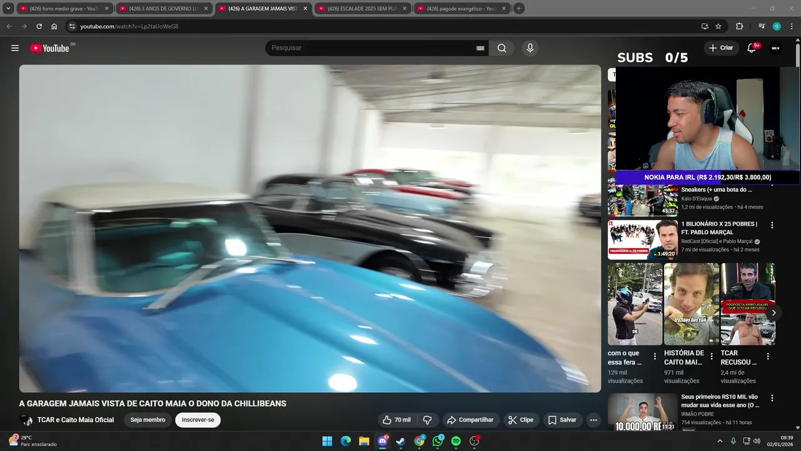Open Spotify from the taskbar
Image resolution: width=801 pixels, height=451 pixels.
[456, 441]
